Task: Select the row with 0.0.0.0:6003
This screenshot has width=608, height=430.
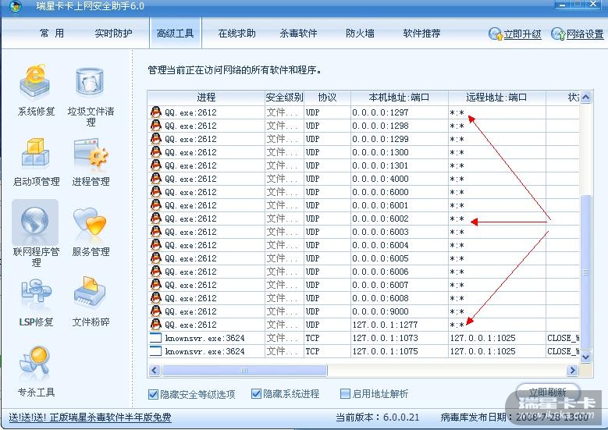Action: (x=364, y=232)
